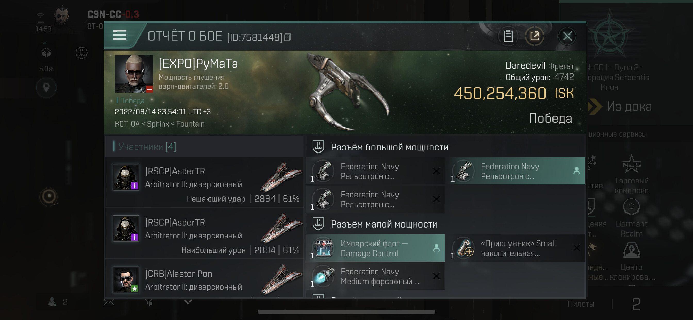
Task: Expand the bottom chevron arrow
Action: pos(188,302)
